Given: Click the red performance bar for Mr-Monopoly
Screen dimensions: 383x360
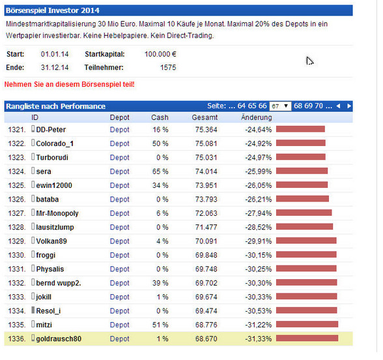Looking at the screenshot, I should (x=304, y=213).
